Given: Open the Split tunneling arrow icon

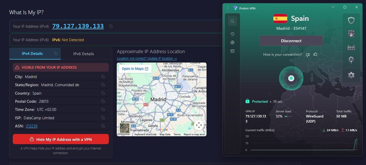Looking at the screenshot, I should coord(351,60).
